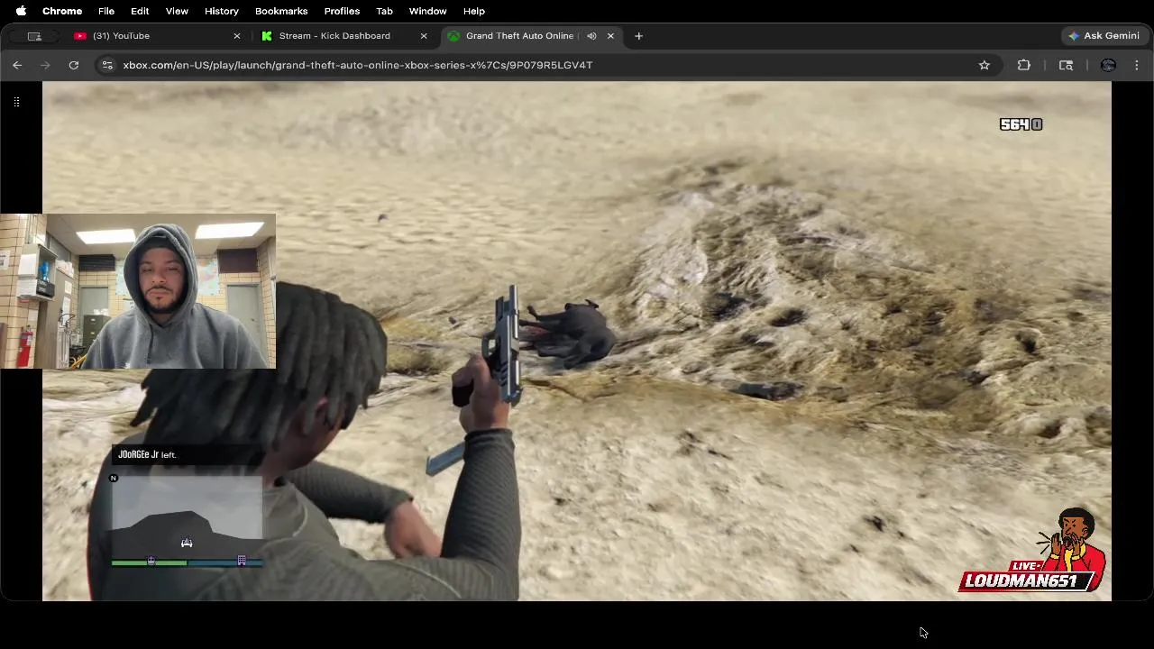This screenshot has width=1154, height=649.
Task: Mute the Grand Theft Auto tab audio
Action: [591, 36]
